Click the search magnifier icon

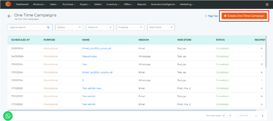[48, 27]
